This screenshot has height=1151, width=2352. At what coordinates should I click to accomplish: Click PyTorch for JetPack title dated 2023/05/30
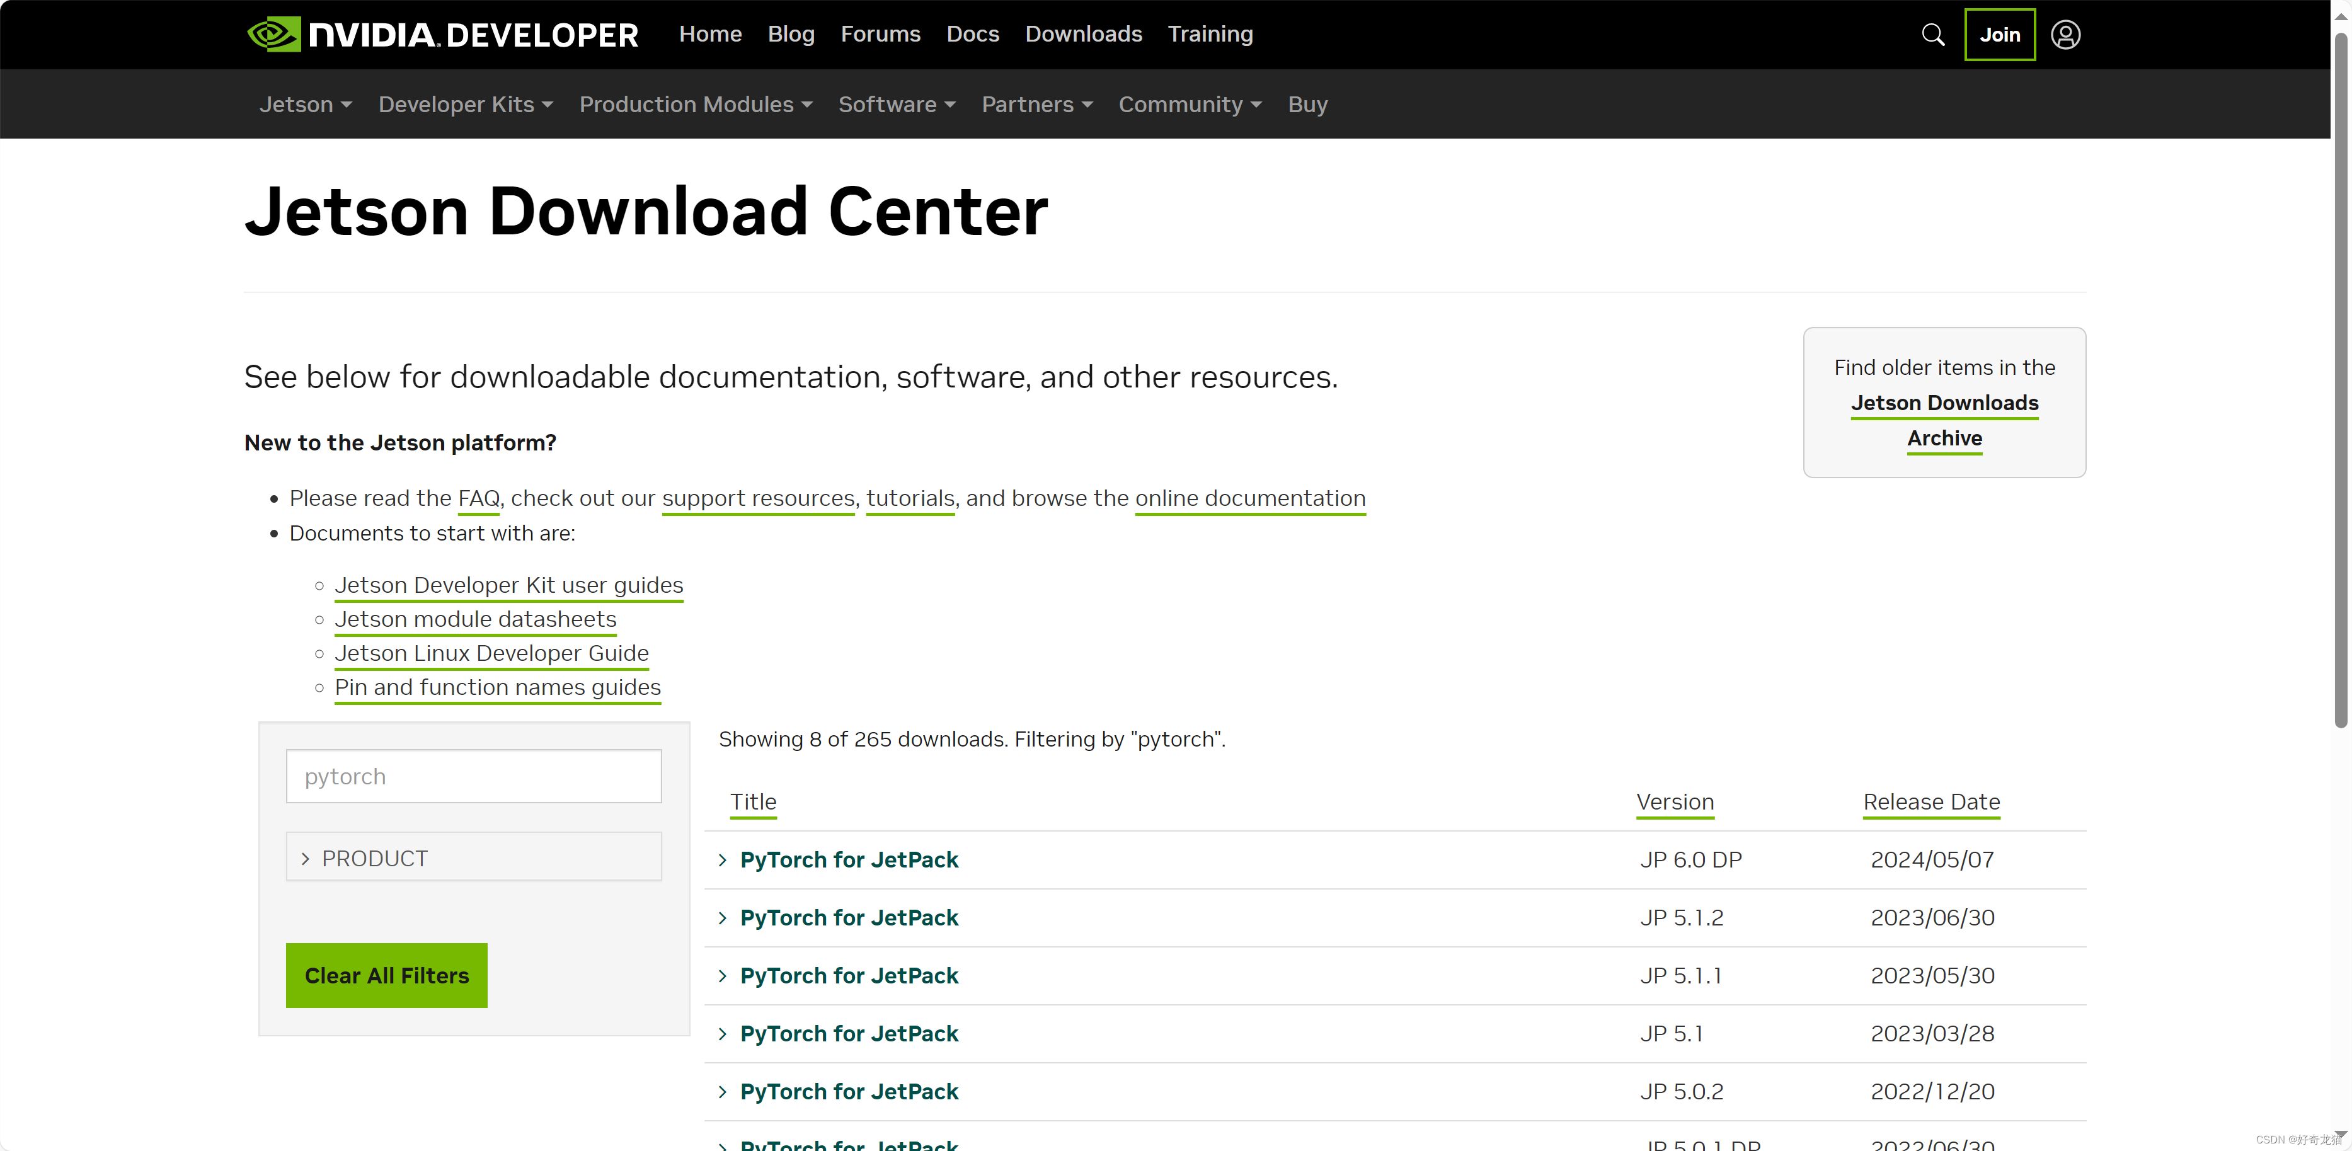tap(849, 976)
